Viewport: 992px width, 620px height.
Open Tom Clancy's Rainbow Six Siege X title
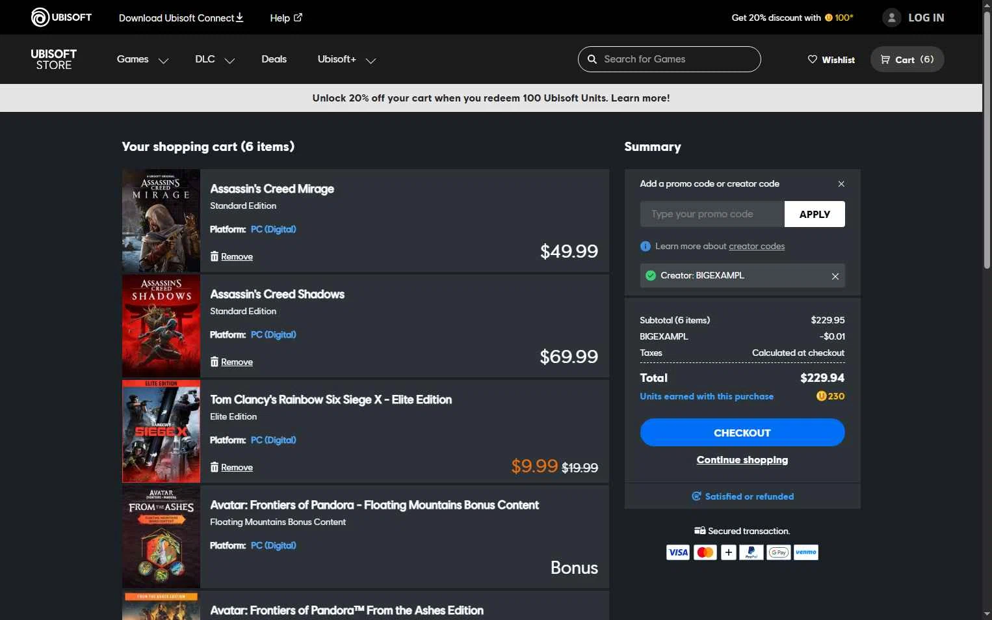point(331,399)
